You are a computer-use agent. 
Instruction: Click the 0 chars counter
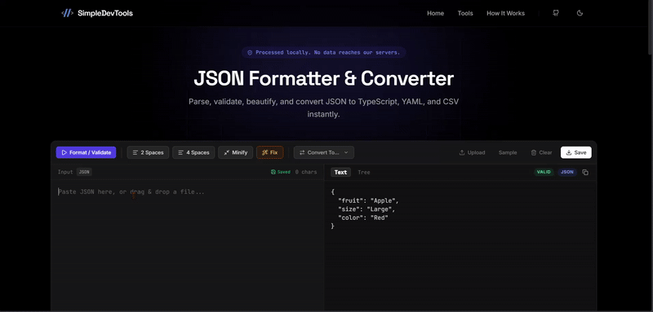point(306,172)
